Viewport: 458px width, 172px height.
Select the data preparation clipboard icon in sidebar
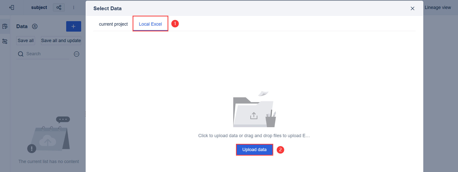pyautogui.click(x=5, y=26)
